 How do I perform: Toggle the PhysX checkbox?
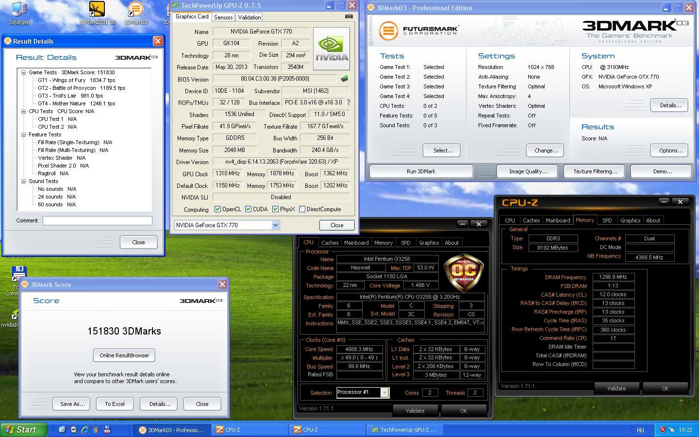coord(275,209)
